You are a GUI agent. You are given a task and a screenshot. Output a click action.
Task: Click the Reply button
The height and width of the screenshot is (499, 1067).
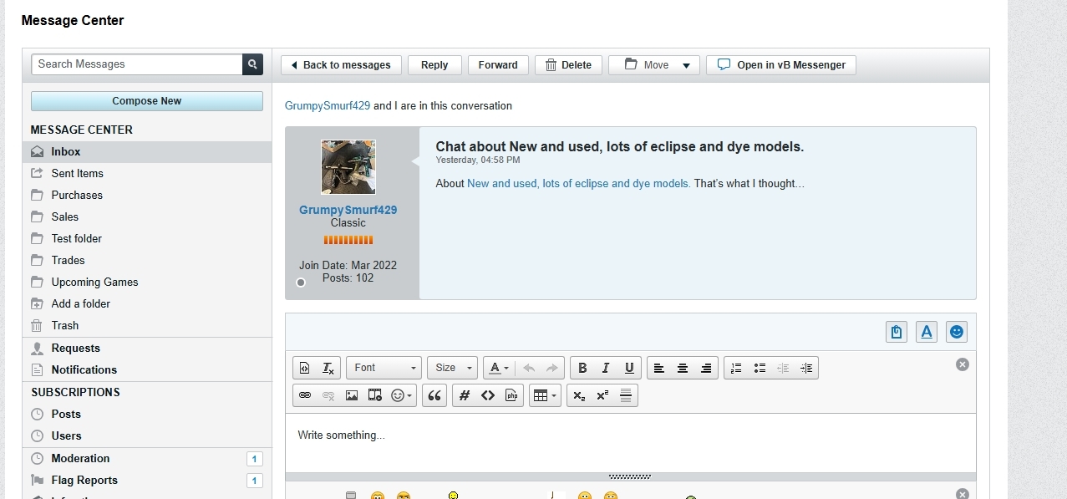(x=434, y=65)
